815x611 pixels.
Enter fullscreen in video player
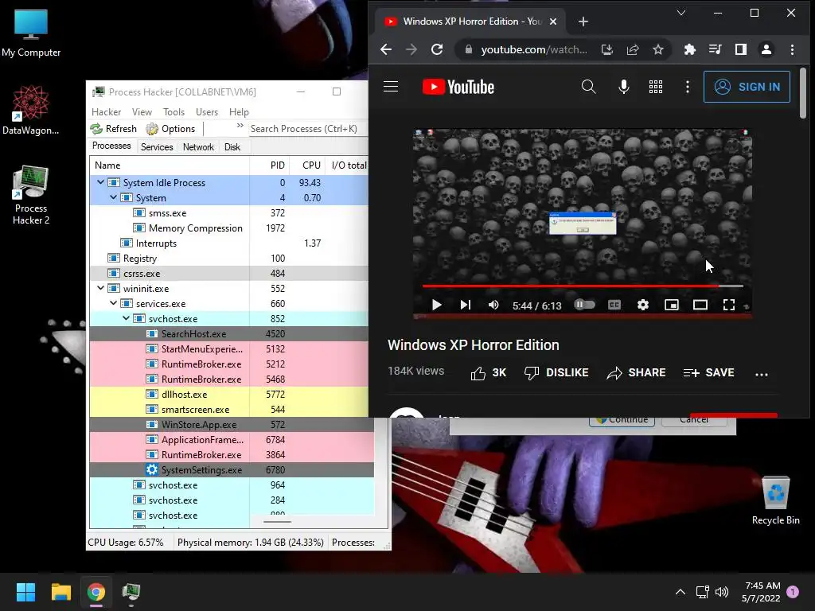729,305
